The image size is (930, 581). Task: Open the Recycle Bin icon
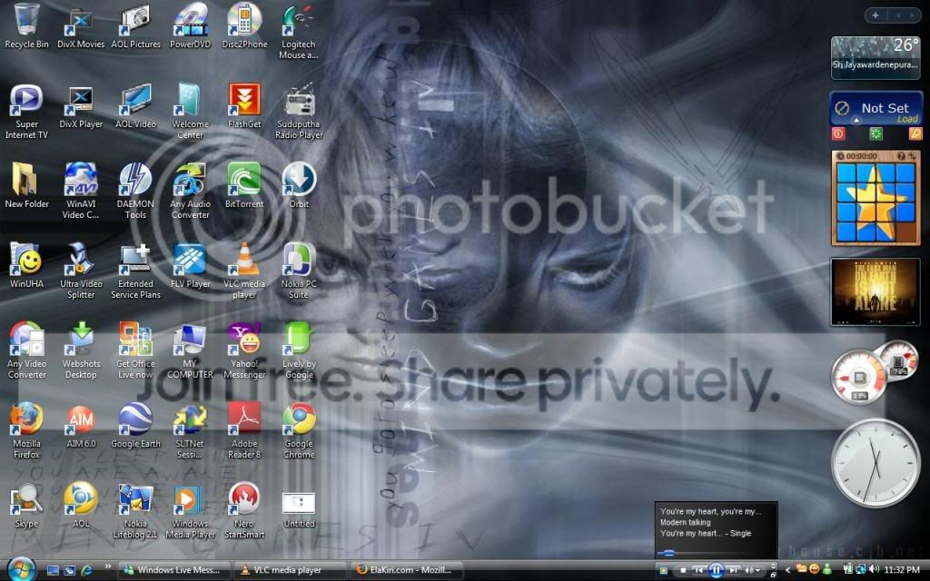click(26, 25)
